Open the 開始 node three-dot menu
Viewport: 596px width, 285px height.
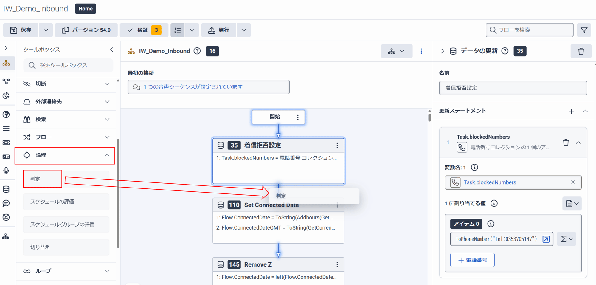[x=298, y=117]
